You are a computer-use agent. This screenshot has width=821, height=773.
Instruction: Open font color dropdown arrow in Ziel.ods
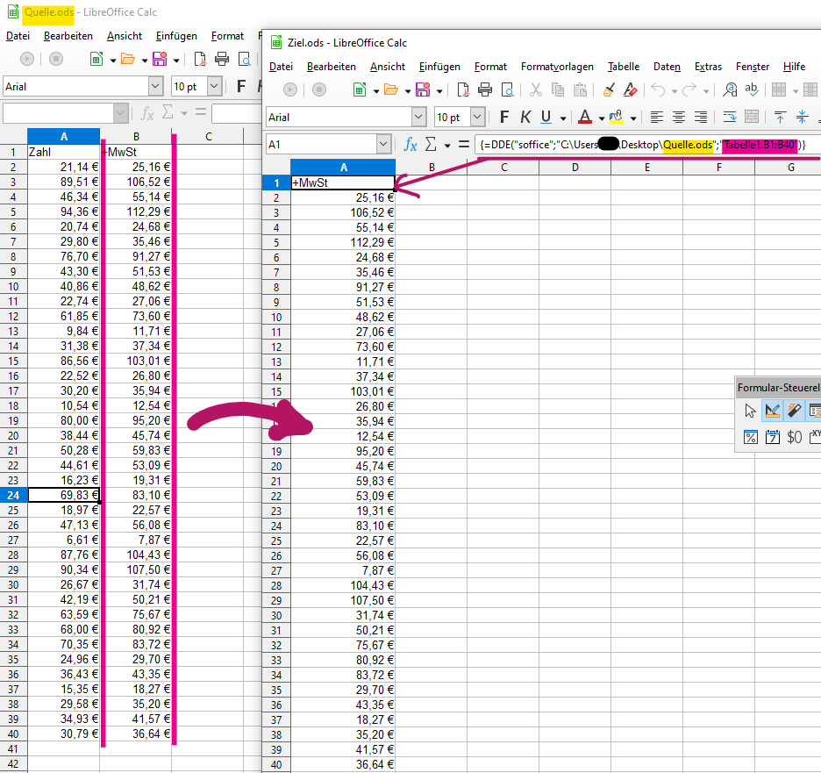click(601, 118)
